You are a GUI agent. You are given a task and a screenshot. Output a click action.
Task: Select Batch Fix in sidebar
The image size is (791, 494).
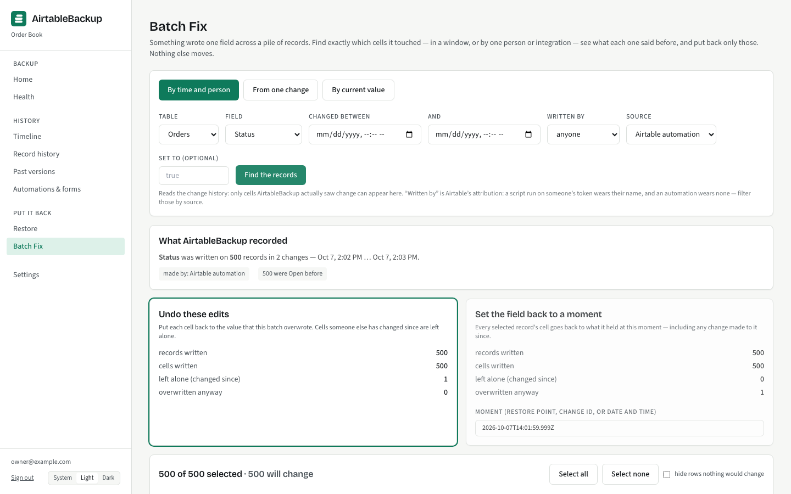point(65,246)
